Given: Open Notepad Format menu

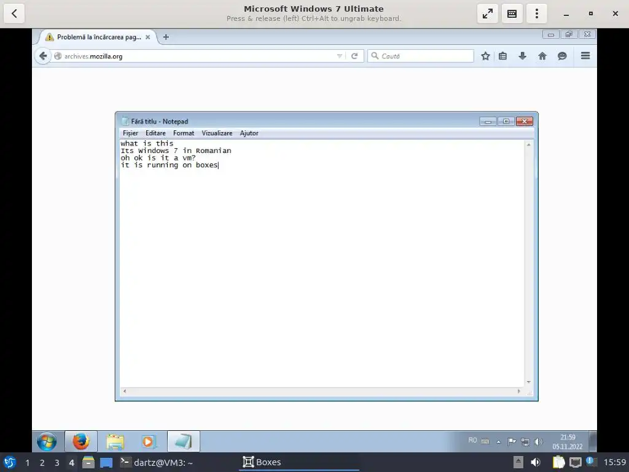Looking at the screenshot, I should pos(183,133).
